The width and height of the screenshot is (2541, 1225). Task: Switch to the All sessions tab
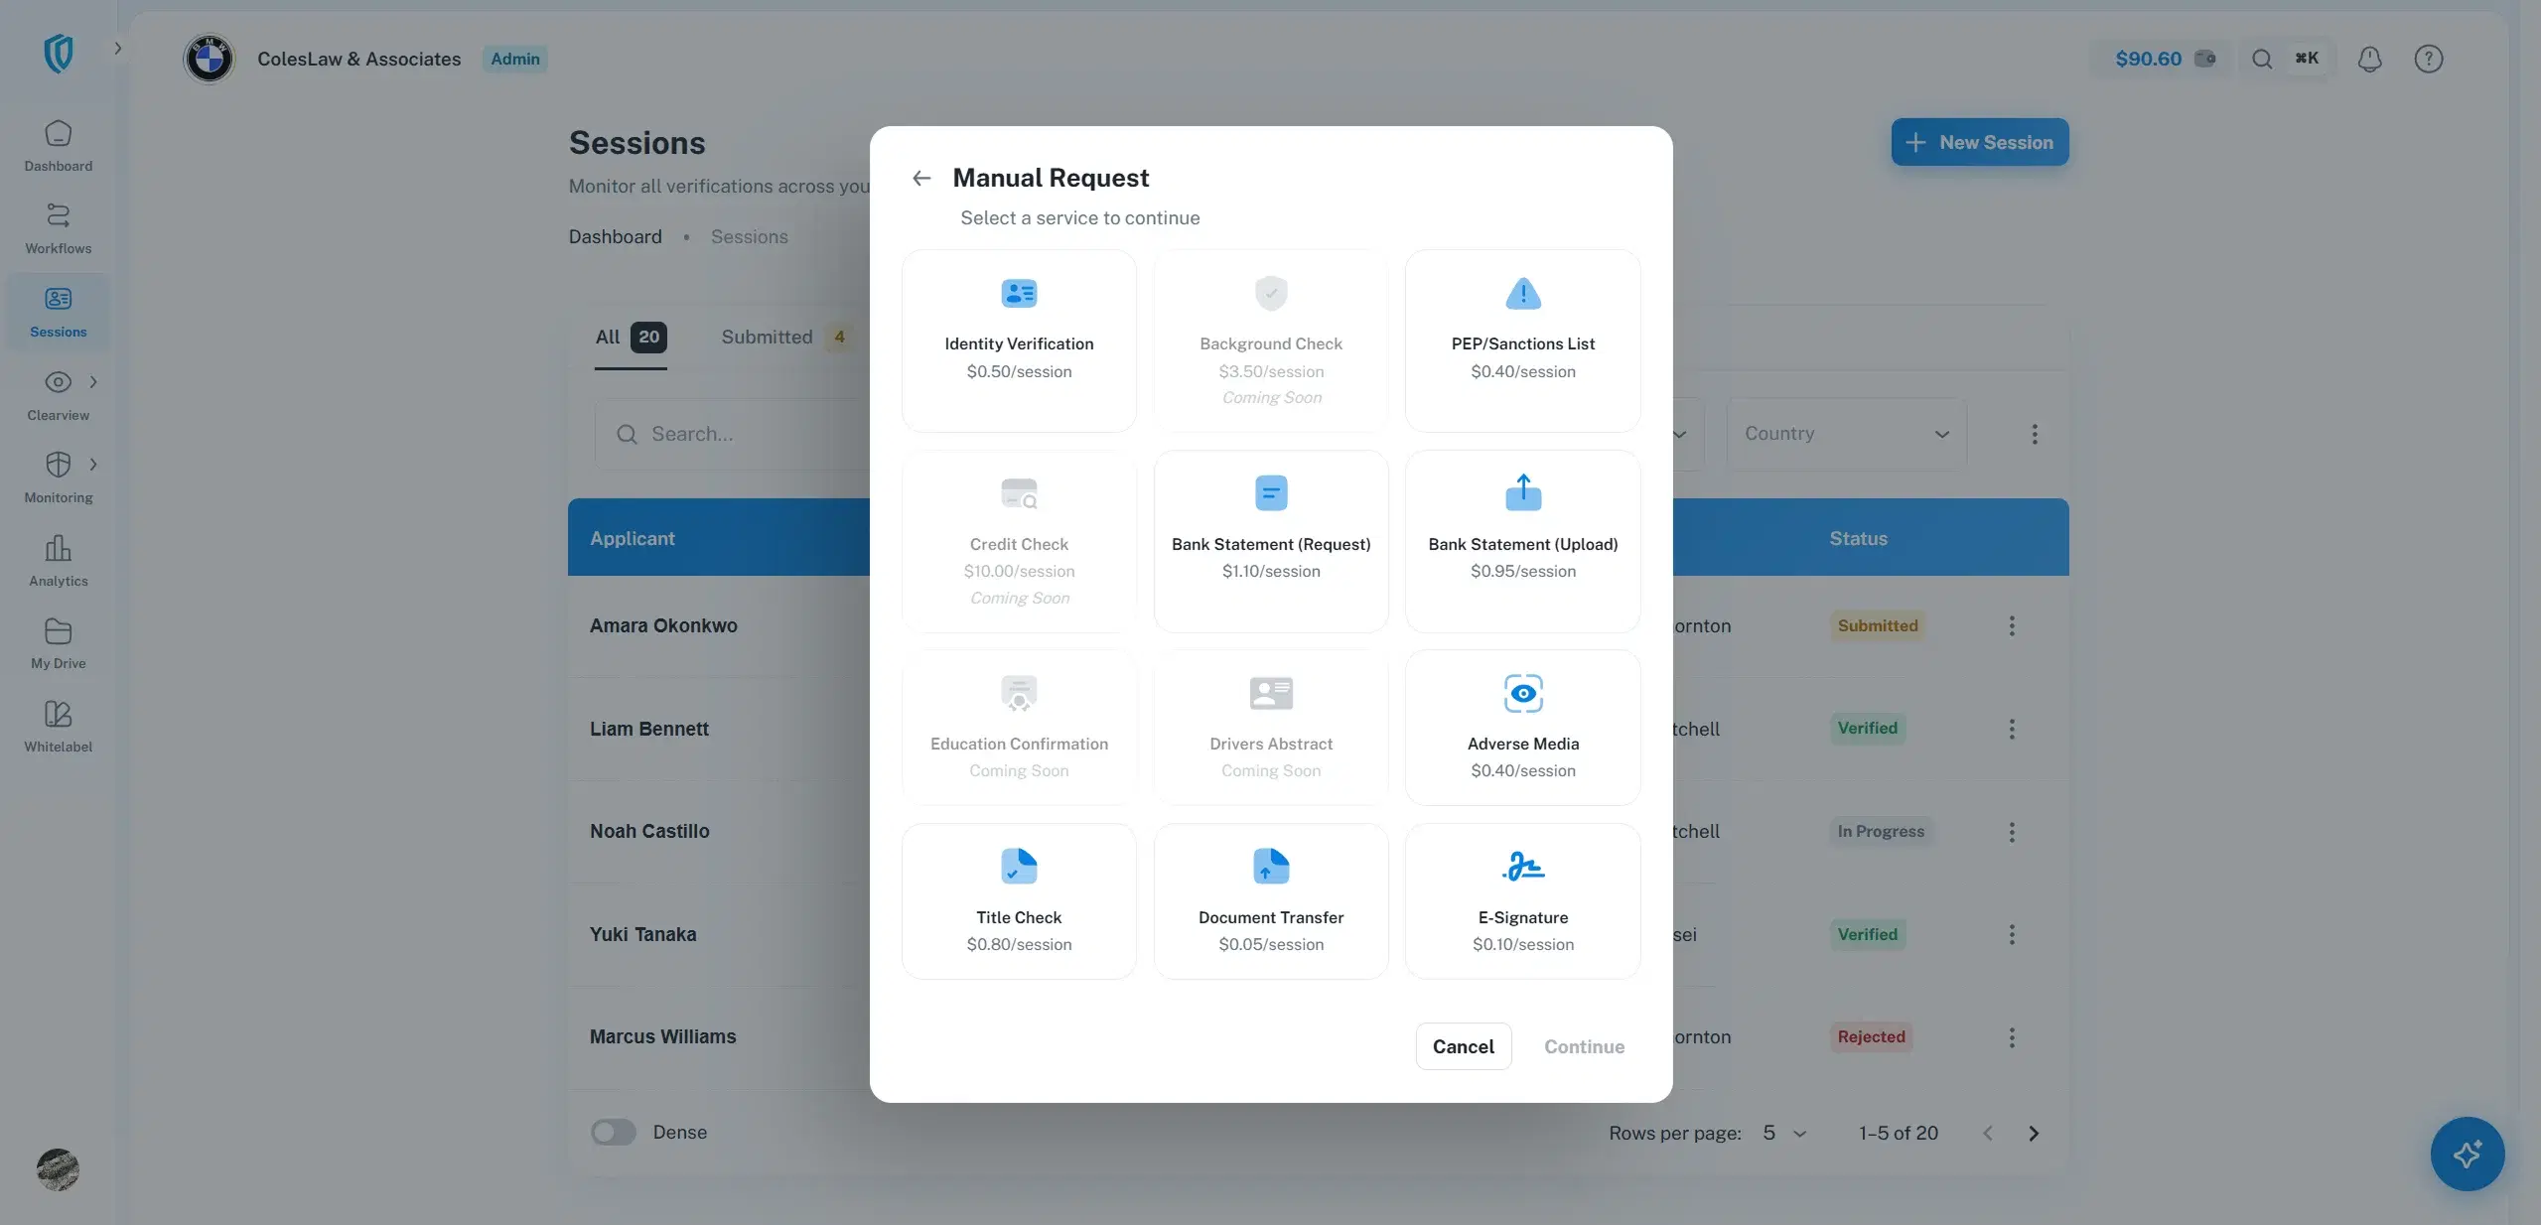630,338
